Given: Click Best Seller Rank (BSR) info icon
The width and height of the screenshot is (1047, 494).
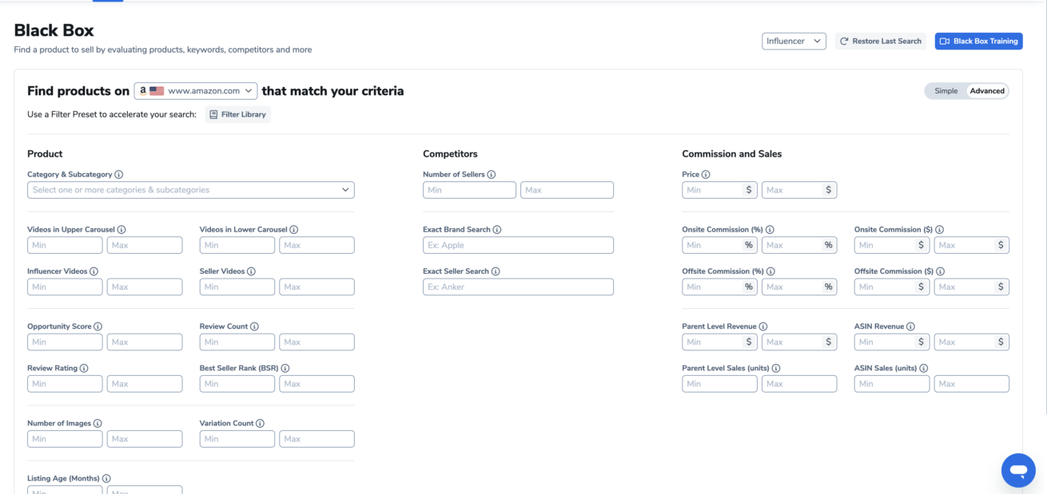Looking at the screenshot, I should coord(285,369).
